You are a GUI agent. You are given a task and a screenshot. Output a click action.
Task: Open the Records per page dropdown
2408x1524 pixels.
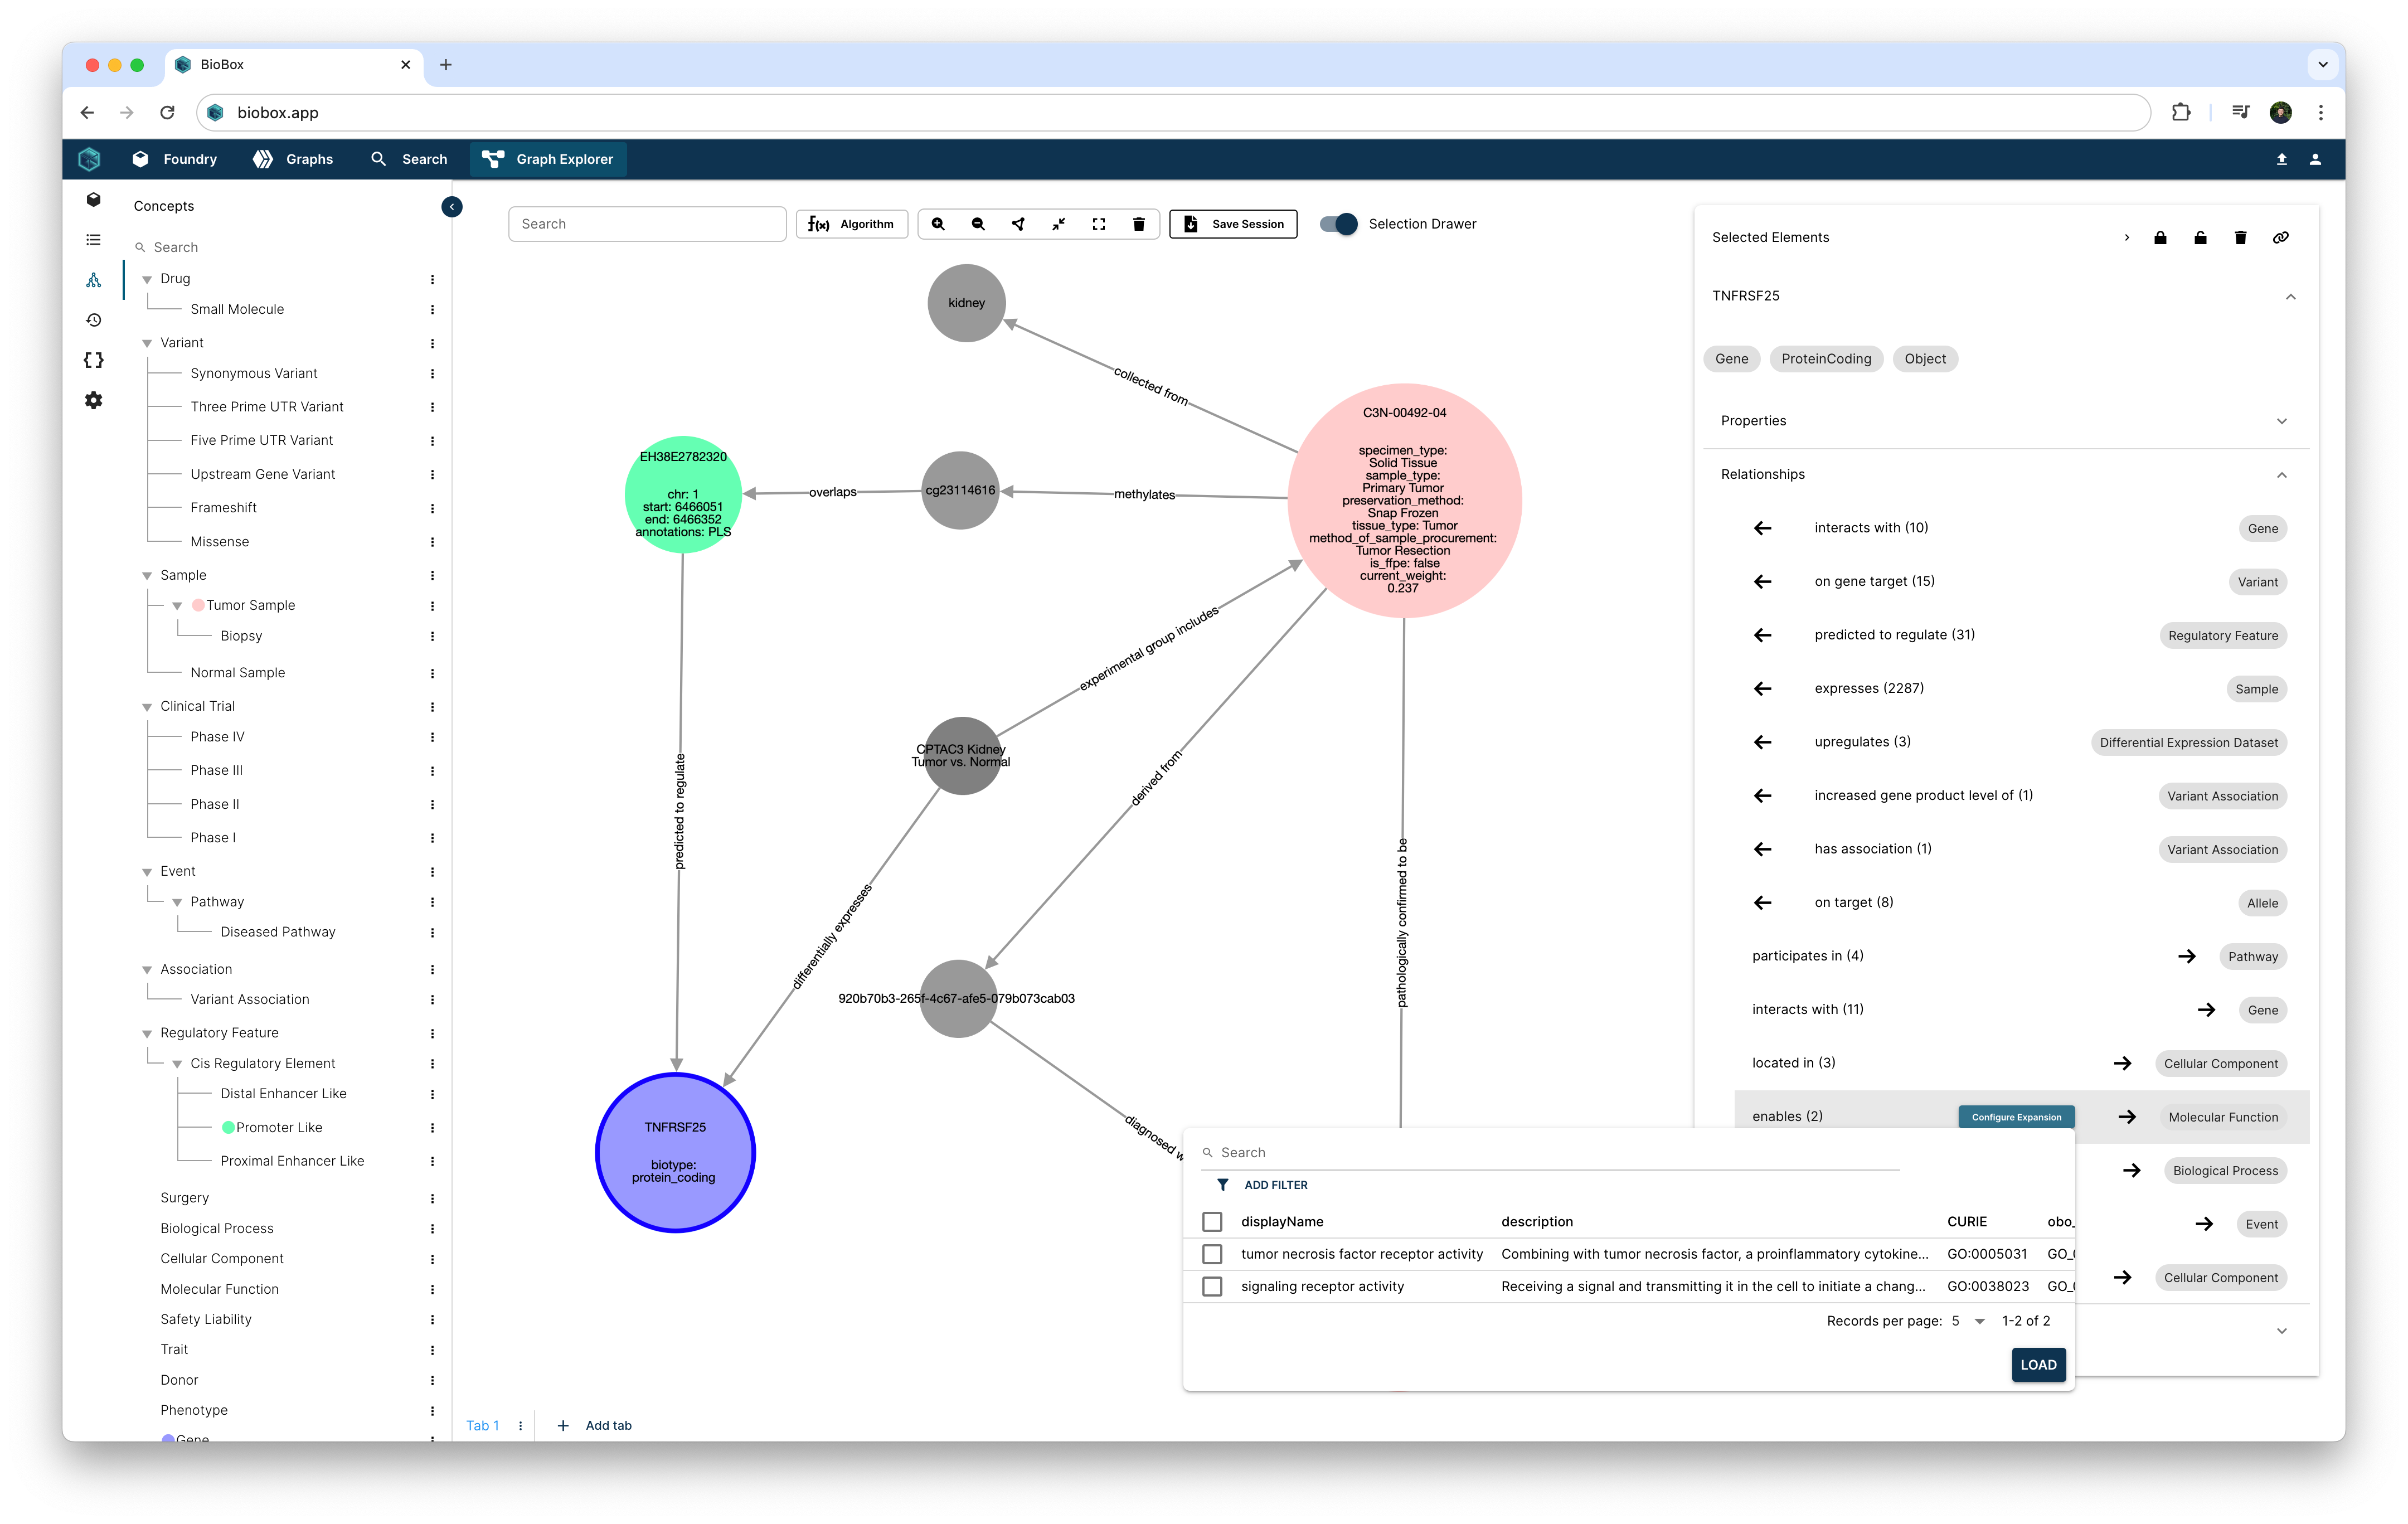(1967, 1321)
